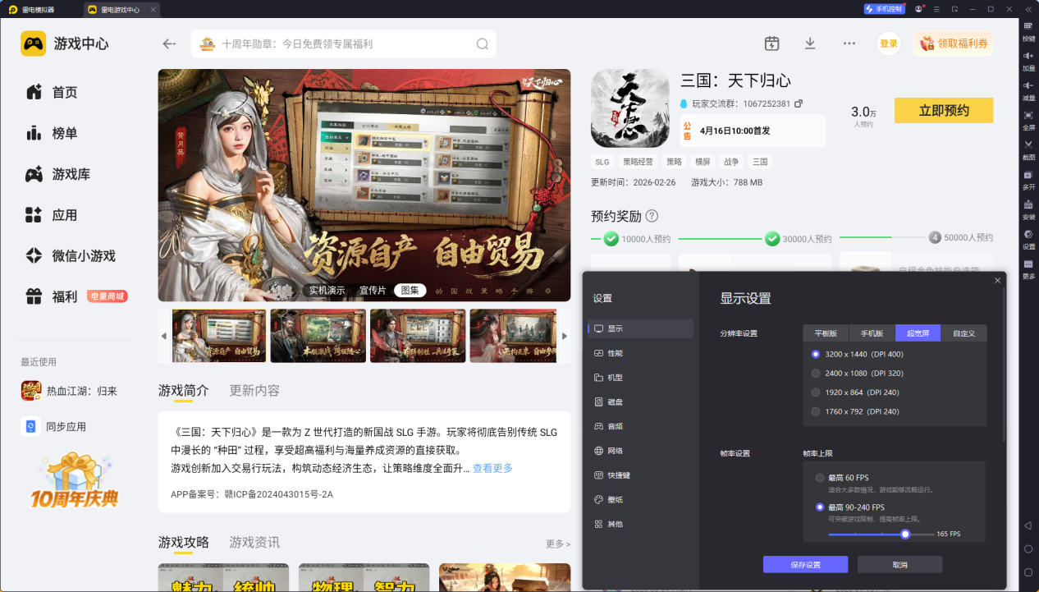Close the settings dialog with X
The height and width of the screenshot is (592, 1039).
pyautogui.click(x=997, y=281)
